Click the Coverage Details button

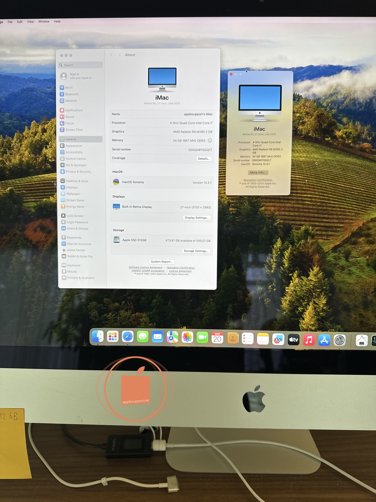point(204,159)
